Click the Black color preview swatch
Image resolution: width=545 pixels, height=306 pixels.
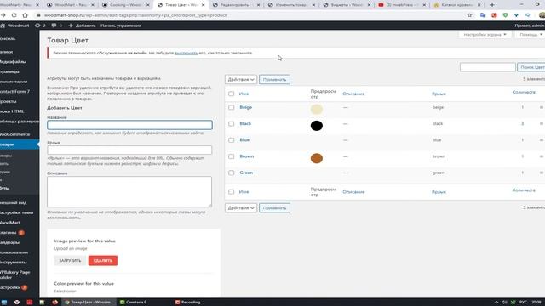(x=317, y=126)
